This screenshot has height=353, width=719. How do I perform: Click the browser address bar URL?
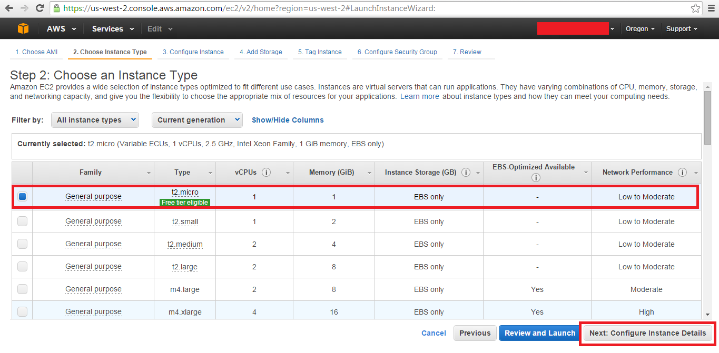(249, 8)
